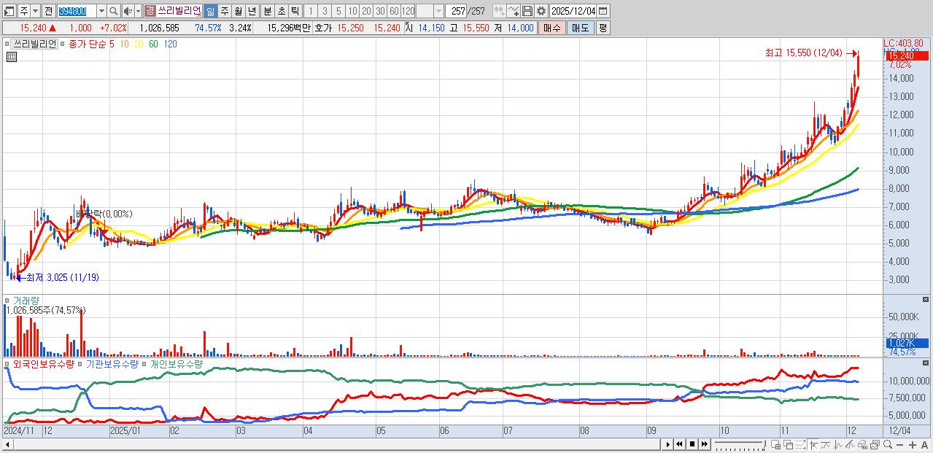The image size is (933, 453).
Task: Choose the 5 interval button
Action: pyautogui.click(x=338, y=11)
